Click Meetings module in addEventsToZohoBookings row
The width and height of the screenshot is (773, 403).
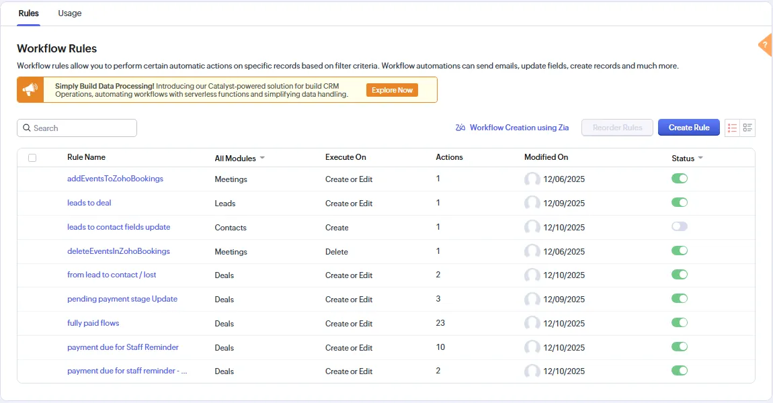(231, 179)
